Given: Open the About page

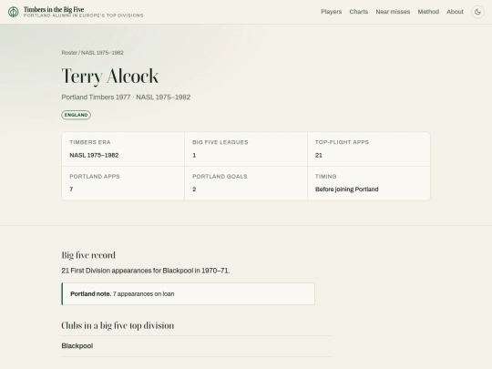Looking at the screenshot, I should coord(455,12).
